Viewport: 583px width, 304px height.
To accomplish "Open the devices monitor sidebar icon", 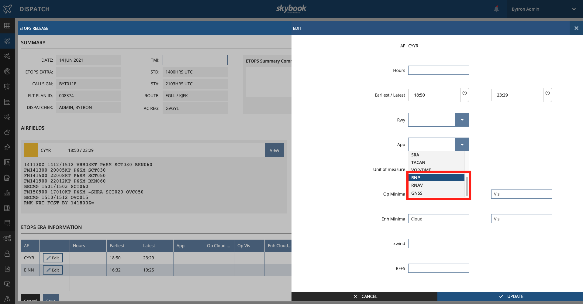I will (7, 284).
